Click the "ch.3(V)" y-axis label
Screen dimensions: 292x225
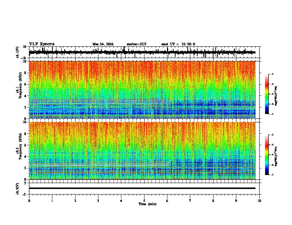pos(18,189)
